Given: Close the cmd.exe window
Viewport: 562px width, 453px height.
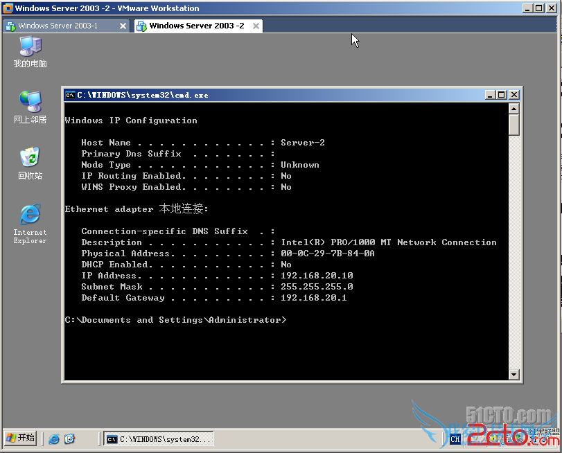Looking at the screenshot, I should point(513,95).
